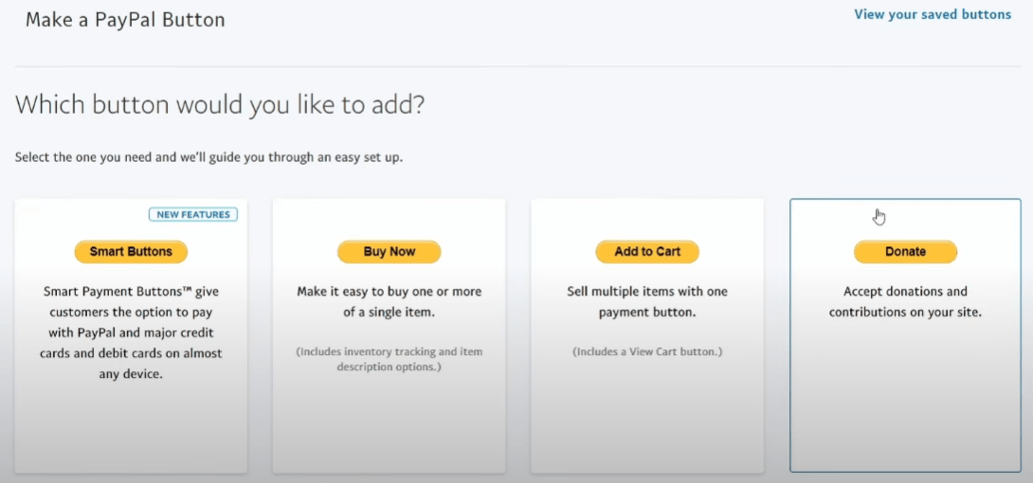Click the 'Includes a View Cart button' note

647,351
